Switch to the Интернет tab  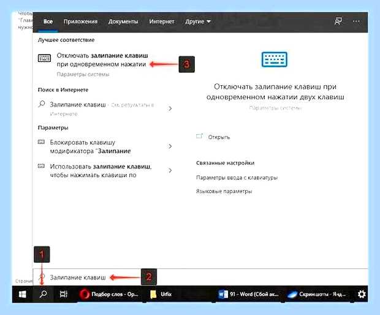162,21
